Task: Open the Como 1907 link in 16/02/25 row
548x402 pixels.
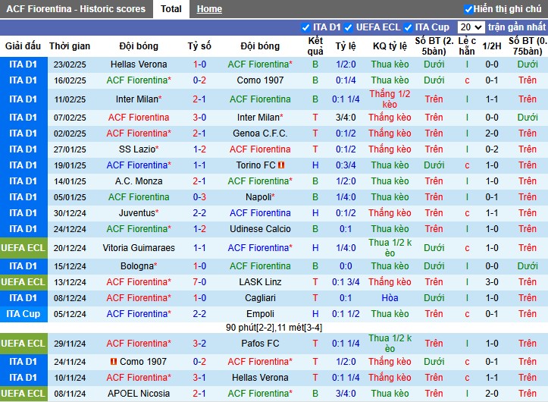Action: [x=260, y=80]
